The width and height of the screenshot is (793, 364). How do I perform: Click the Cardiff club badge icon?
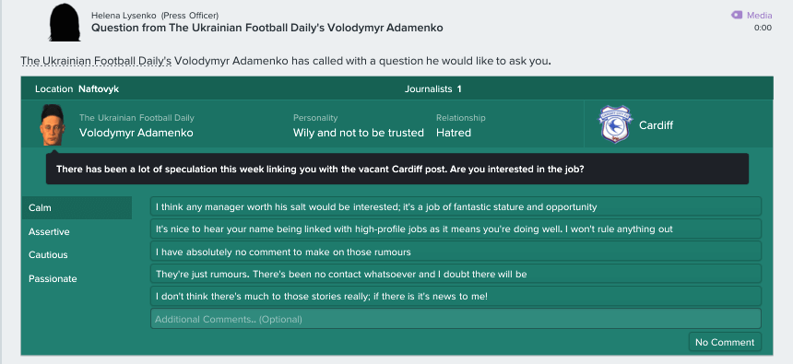(x=615, y=124)
